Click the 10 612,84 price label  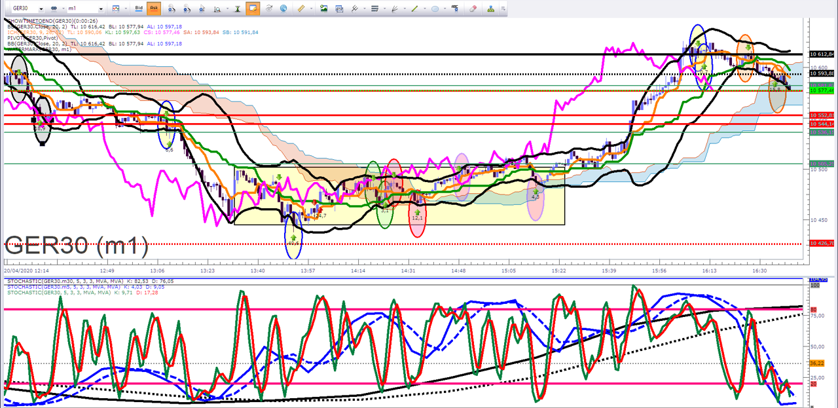click(822, 54)
